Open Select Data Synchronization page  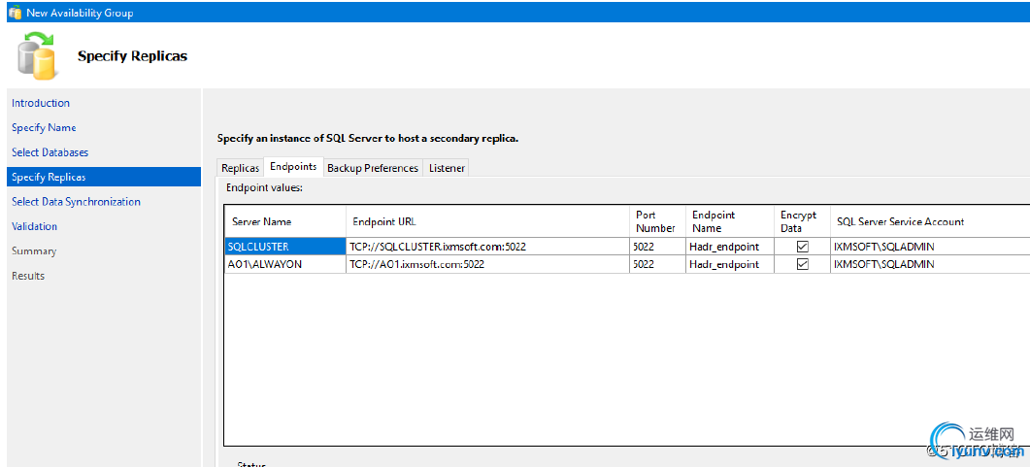pos(76,202)
